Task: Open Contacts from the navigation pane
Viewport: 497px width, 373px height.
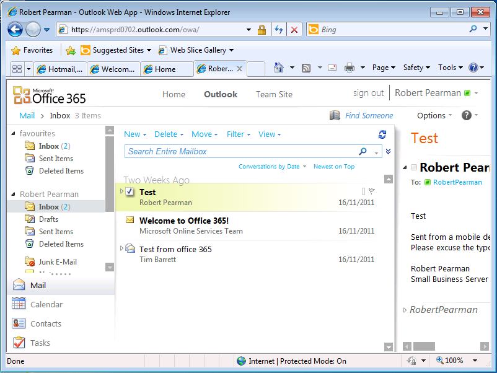Action: point(45,323)
